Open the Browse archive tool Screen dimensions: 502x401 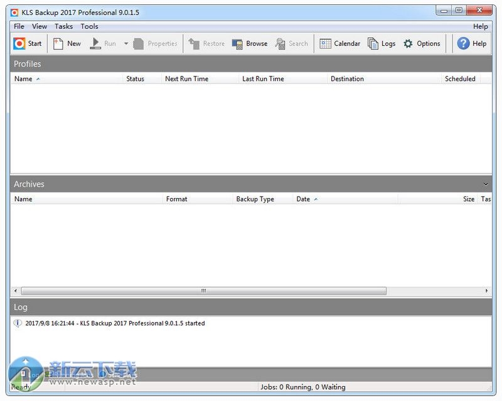point(250,43)
